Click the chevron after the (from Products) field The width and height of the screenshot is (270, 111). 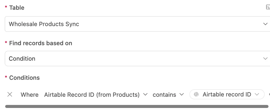[145, 94]
